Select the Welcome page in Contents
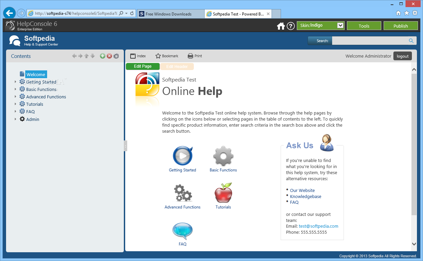423x261 pixels. [36, 74]
